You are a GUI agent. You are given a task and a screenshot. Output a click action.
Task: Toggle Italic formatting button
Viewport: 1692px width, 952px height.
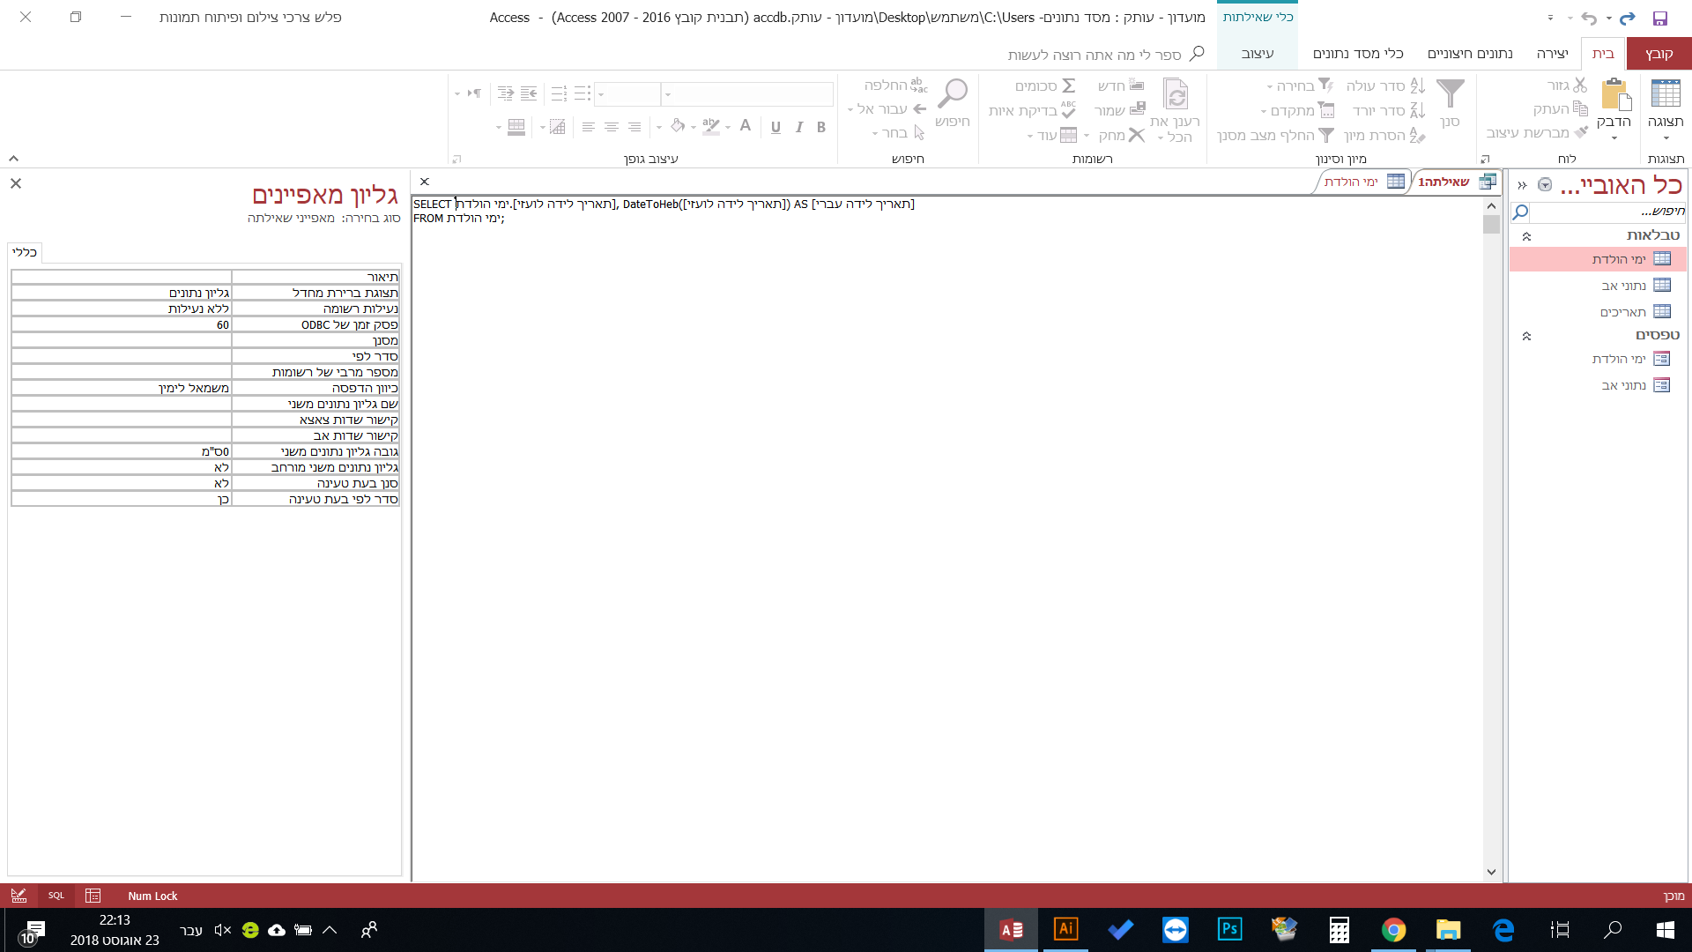pos(798,127)
